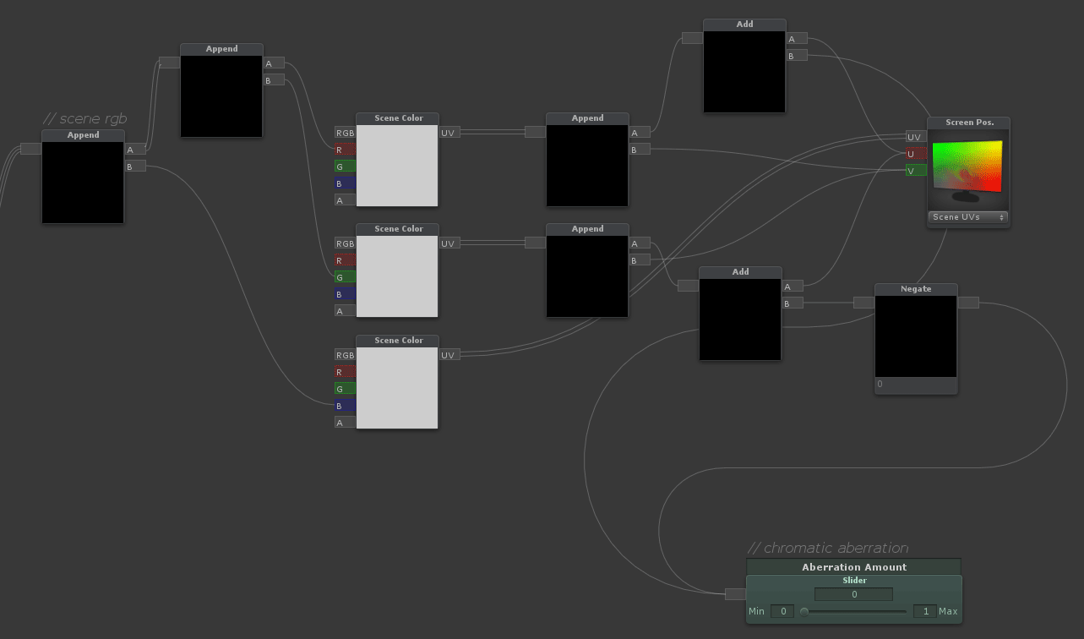
Task: Click the Aberration Amount slider output connector
Action: pos(735,594)
